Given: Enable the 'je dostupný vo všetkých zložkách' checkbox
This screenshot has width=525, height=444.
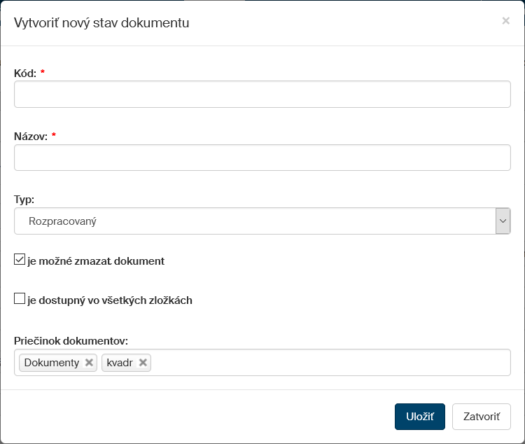Looking at the screenshot, I should (x=20, y=300).
